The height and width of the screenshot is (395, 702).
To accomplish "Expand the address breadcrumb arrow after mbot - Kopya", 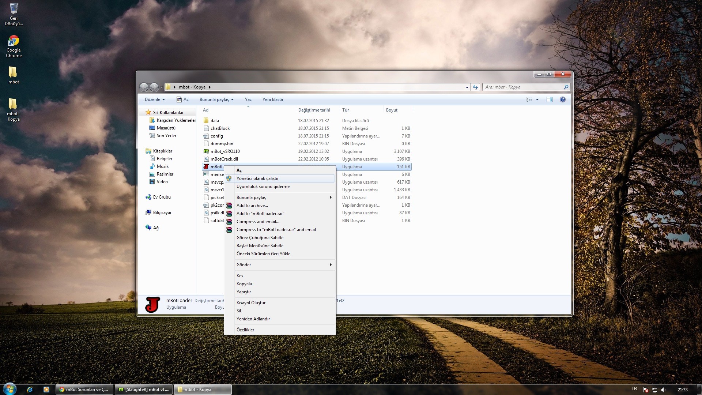I will coord(210,87).
